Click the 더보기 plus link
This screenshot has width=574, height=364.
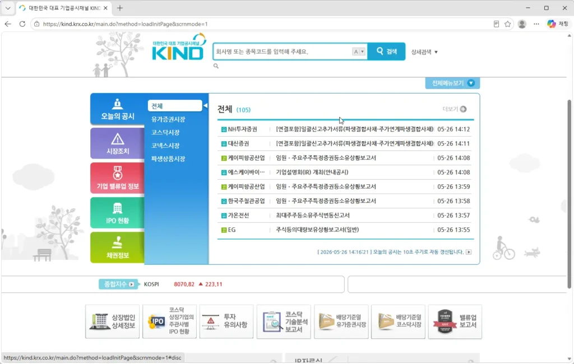coord(454,109)
